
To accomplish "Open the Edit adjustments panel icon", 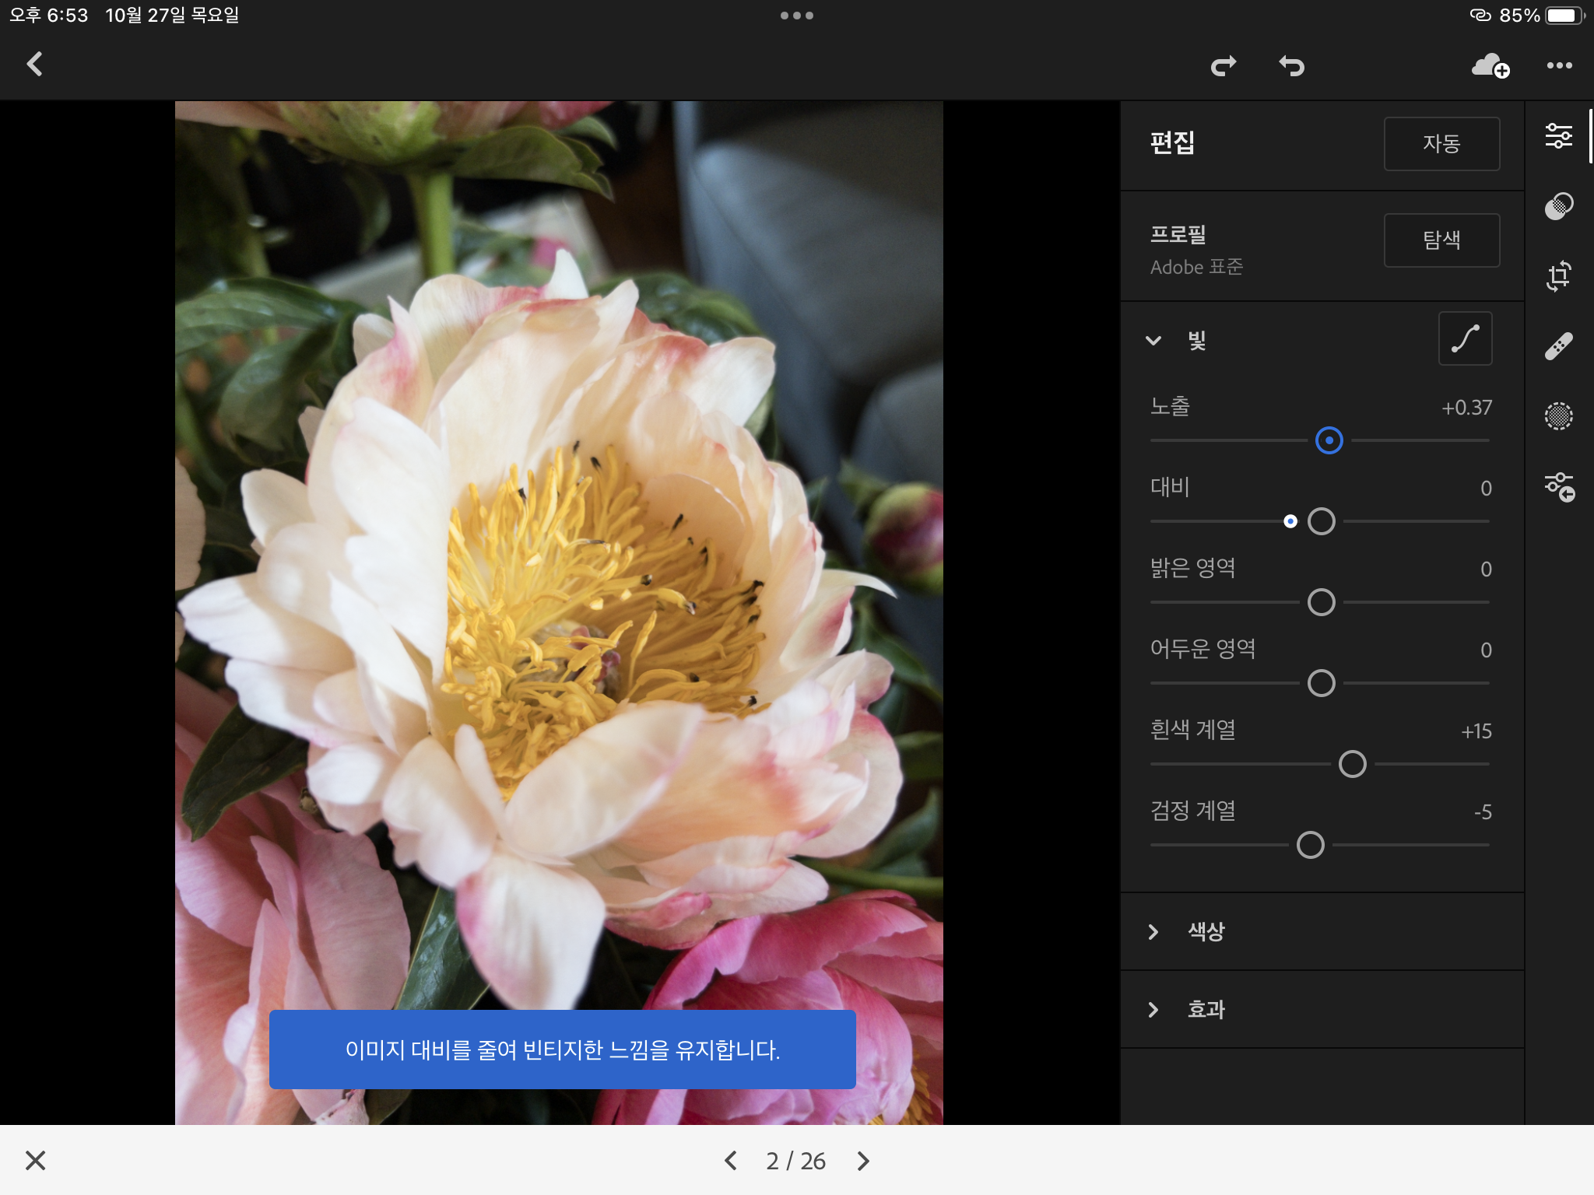I will click(x=1558, y=136).
